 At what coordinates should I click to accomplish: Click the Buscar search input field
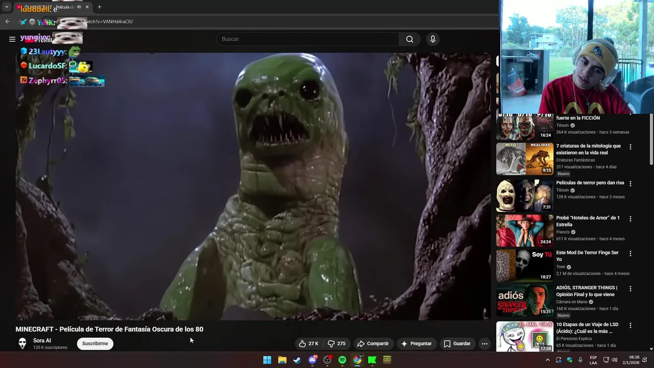(x=308, y=39)
